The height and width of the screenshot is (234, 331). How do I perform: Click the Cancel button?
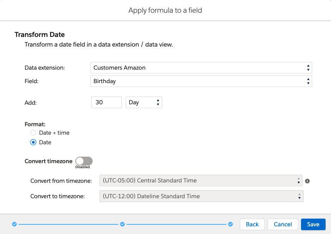point(283,224)
